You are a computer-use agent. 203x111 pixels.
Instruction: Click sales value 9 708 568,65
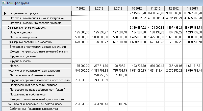pyautogui.click(x=174, y=13)
